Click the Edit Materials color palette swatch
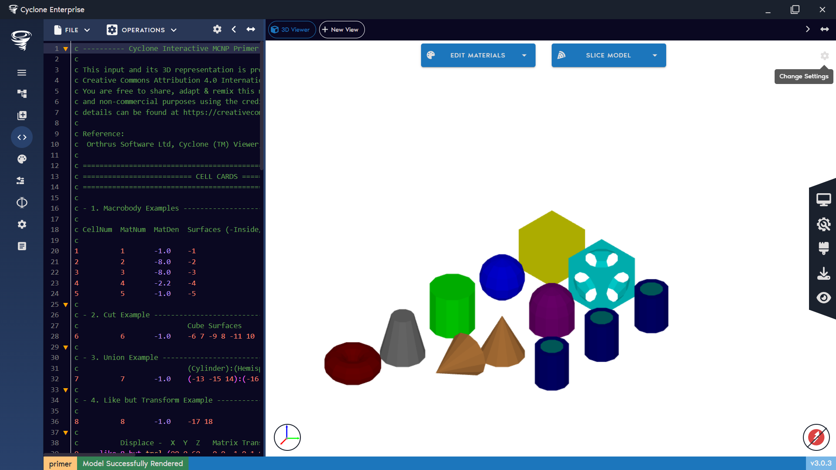 click(431, 55)
